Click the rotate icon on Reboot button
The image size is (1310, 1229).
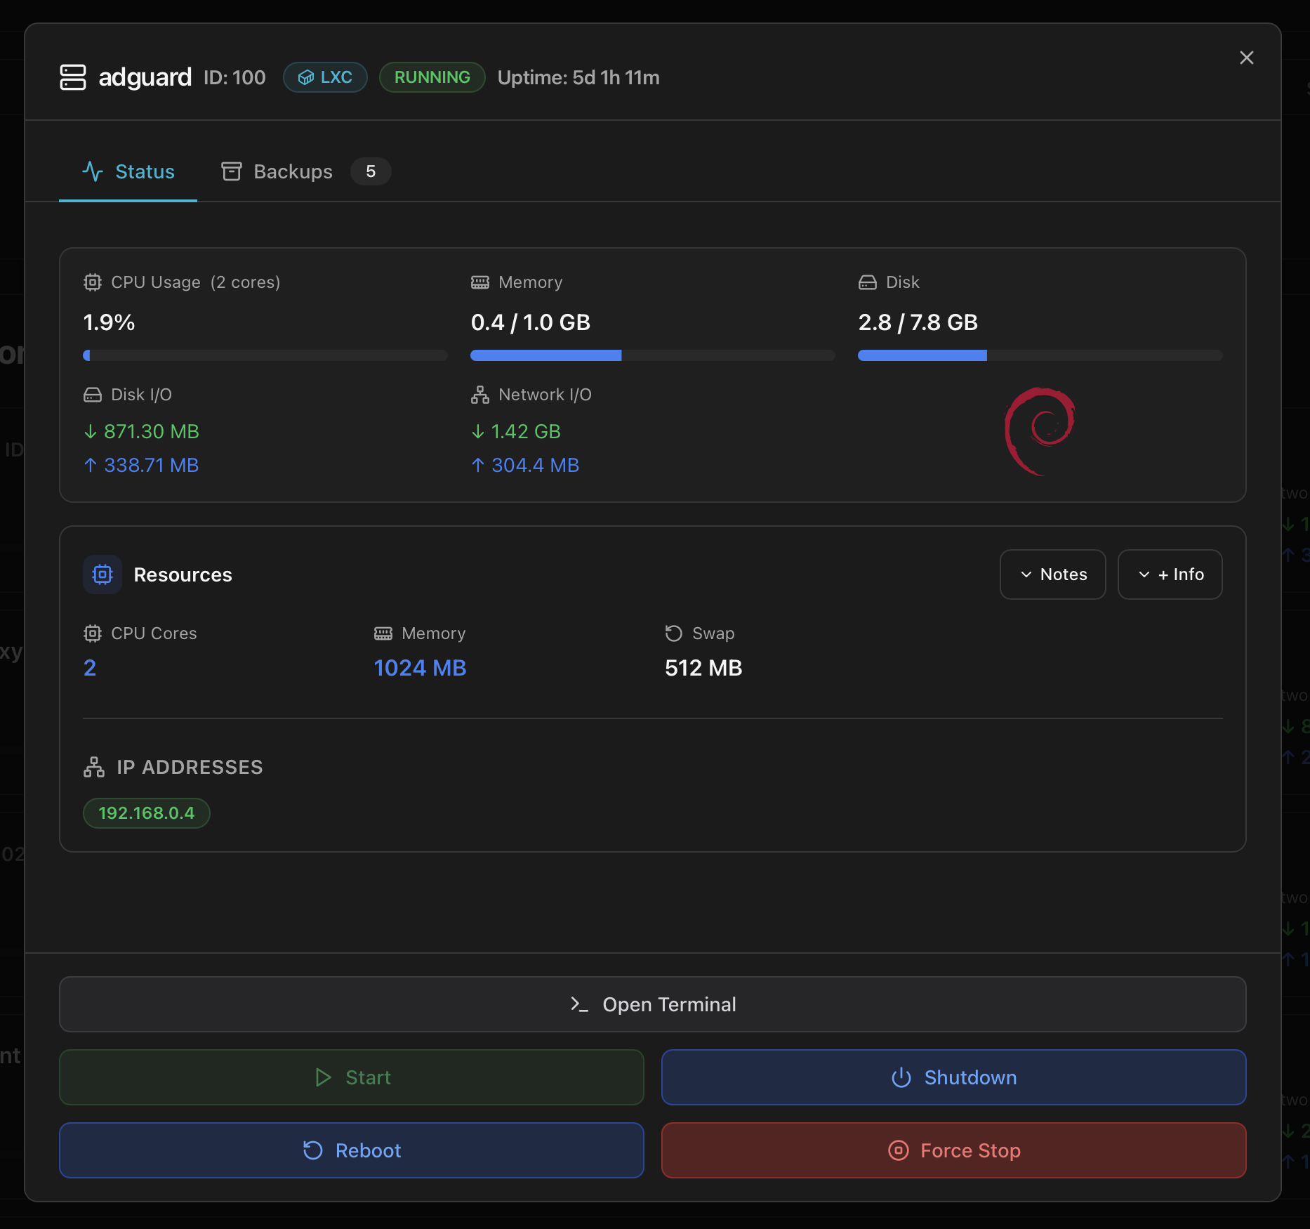[313, 1150]
